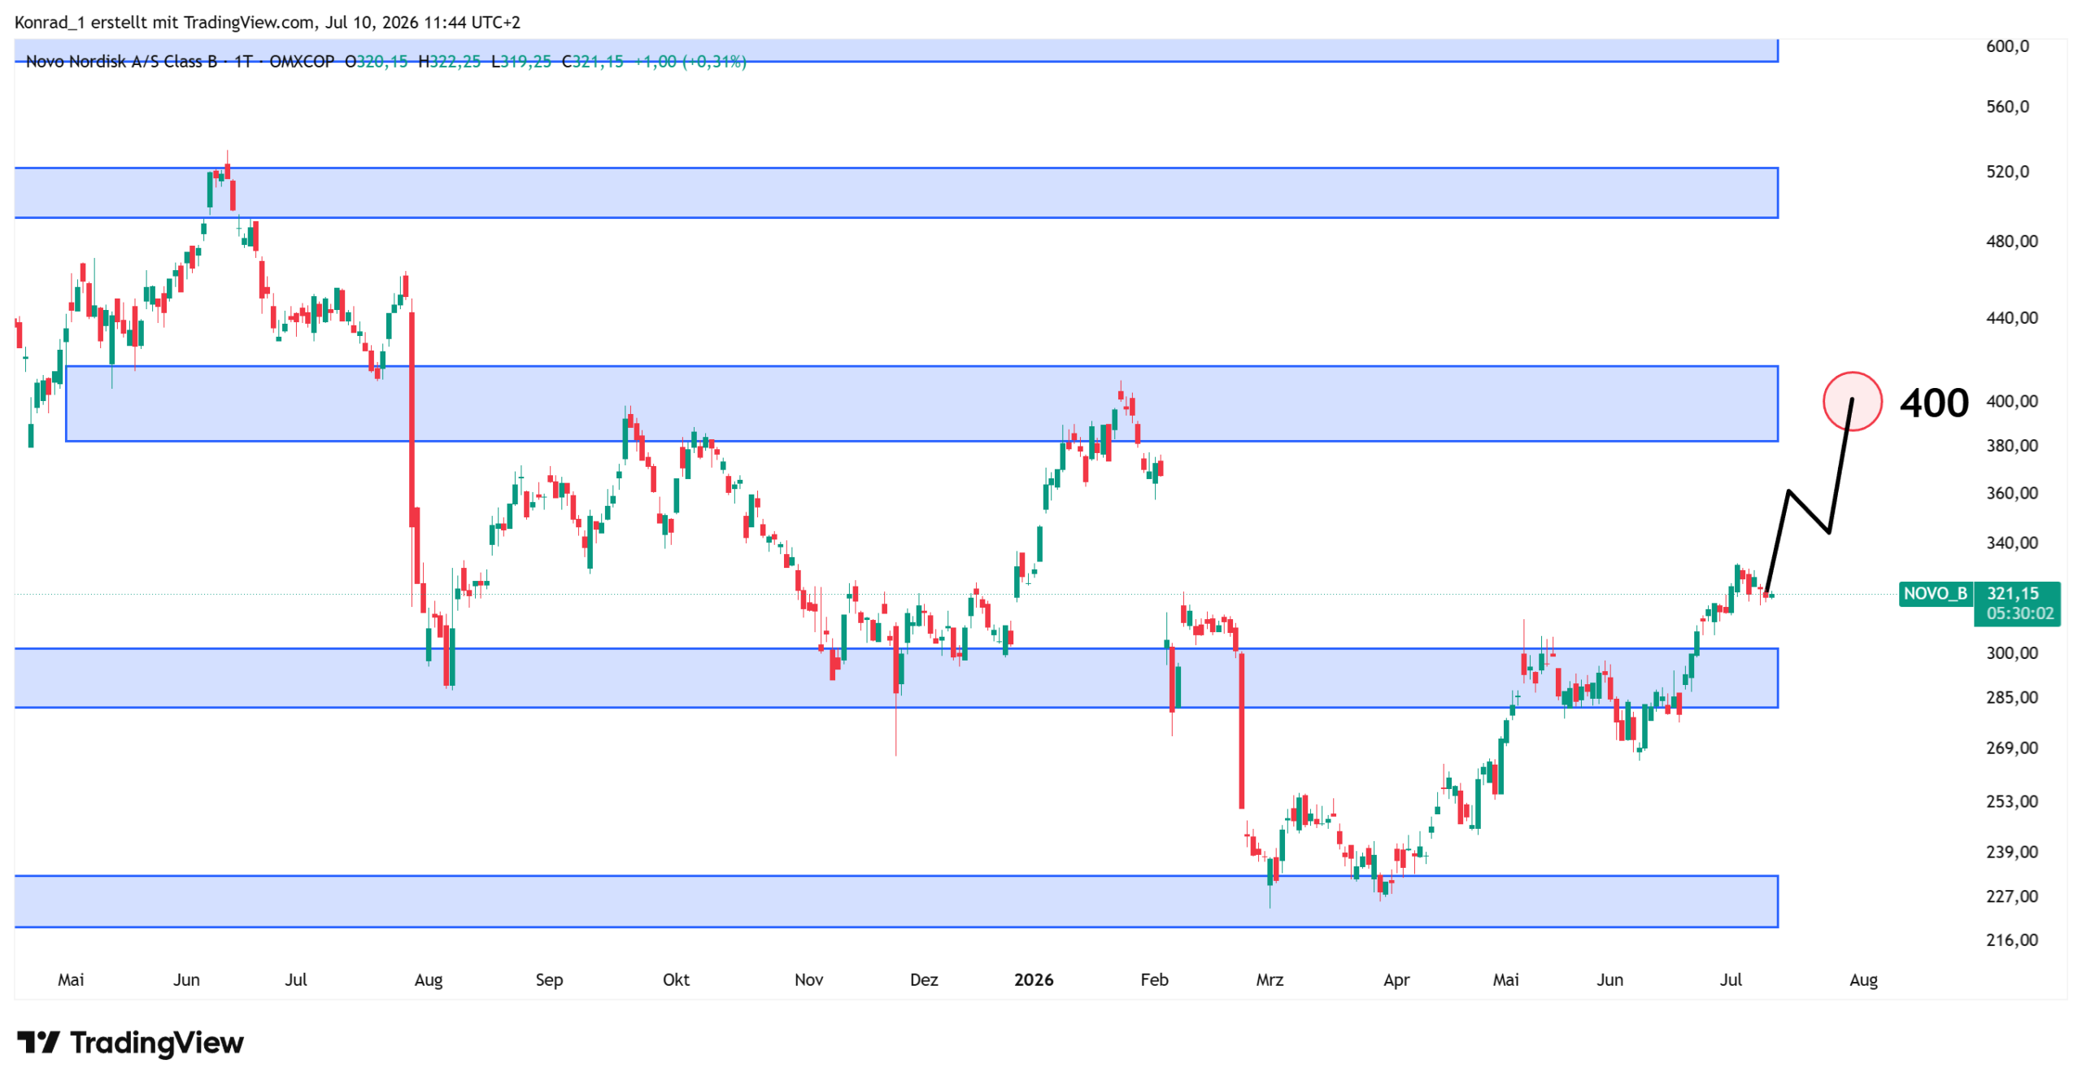Click the open value O320,15

click(x=376, y=62)
